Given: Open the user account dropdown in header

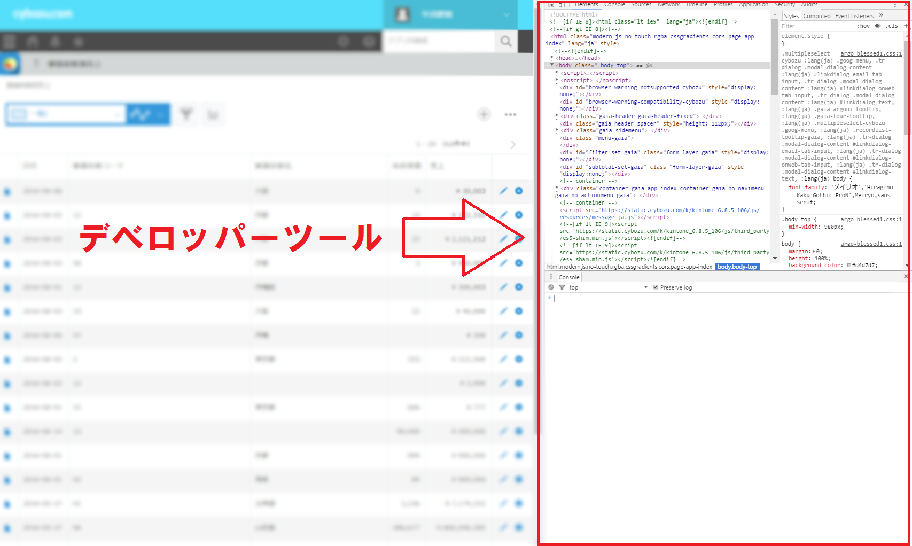Looking at the screenshot, I should pyautogui.click(x=450, y=14).
